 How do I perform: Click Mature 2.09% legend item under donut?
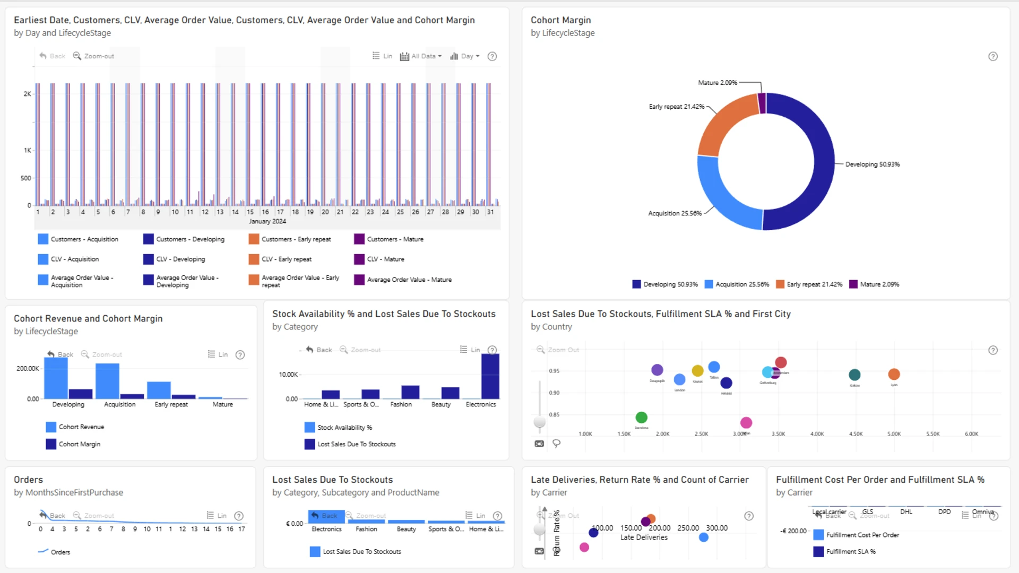click(874, 284)
